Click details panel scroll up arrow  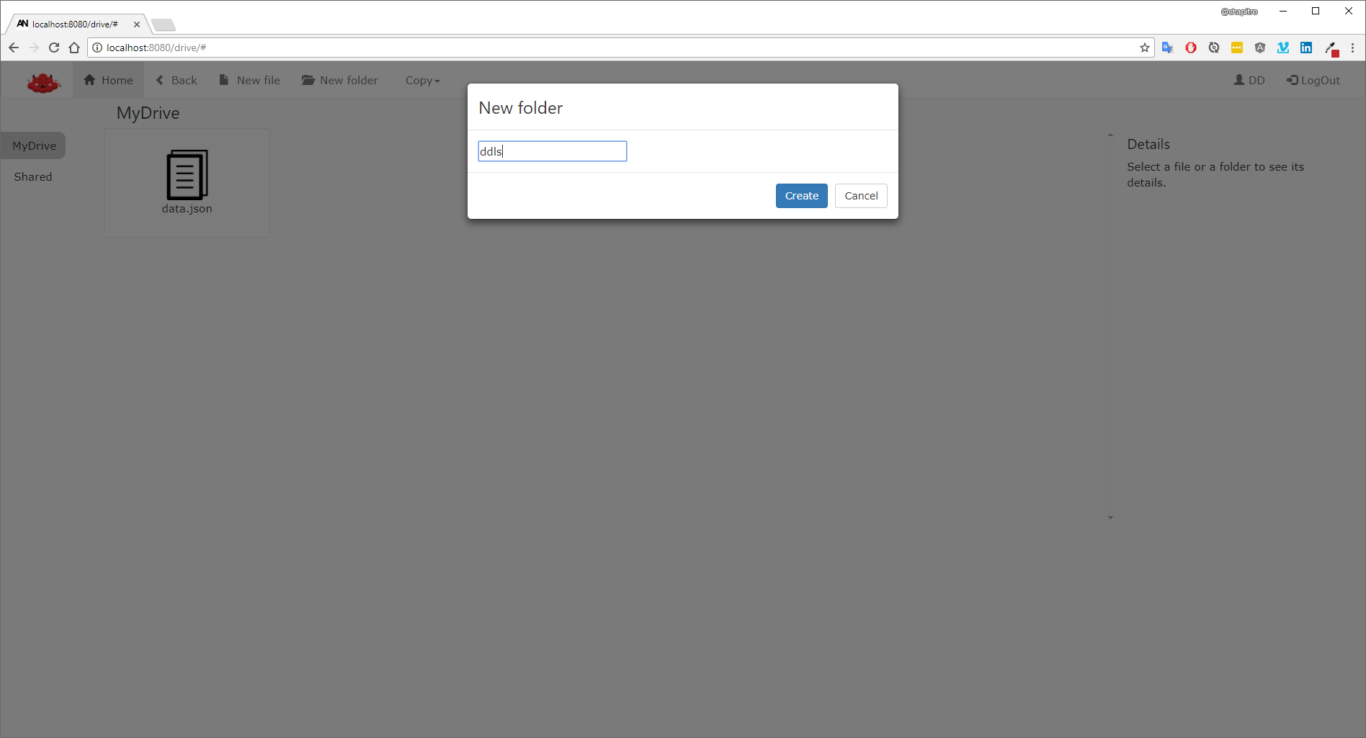[x=1110, y=135]
